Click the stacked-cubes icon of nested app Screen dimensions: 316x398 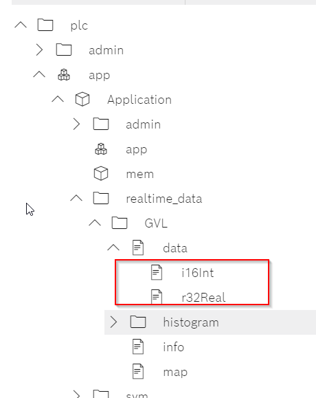coord(101,149)
